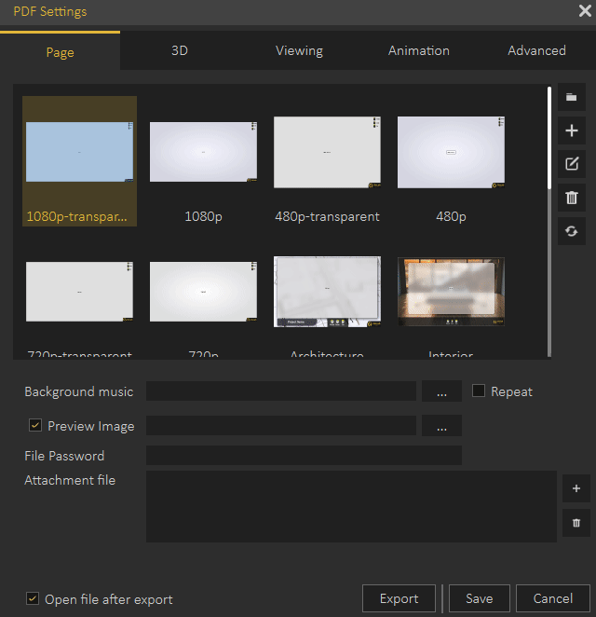
Task: Delete template with trash icon
Action: pos(572,198)
